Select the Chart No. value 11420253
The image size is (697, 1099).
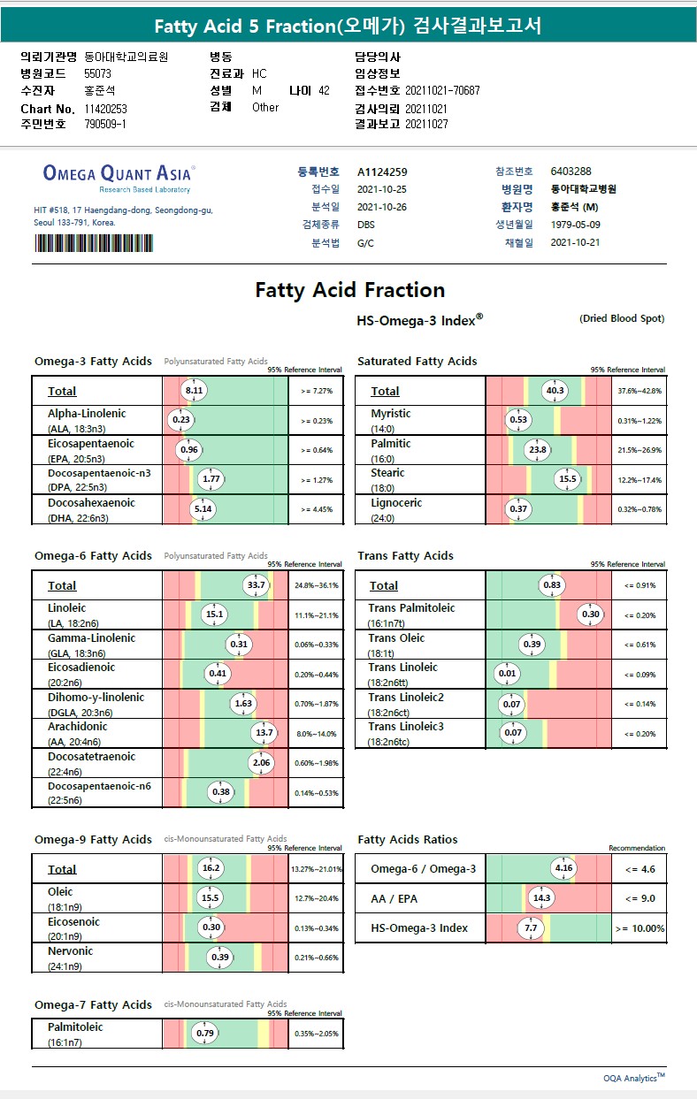coord(106,108)
